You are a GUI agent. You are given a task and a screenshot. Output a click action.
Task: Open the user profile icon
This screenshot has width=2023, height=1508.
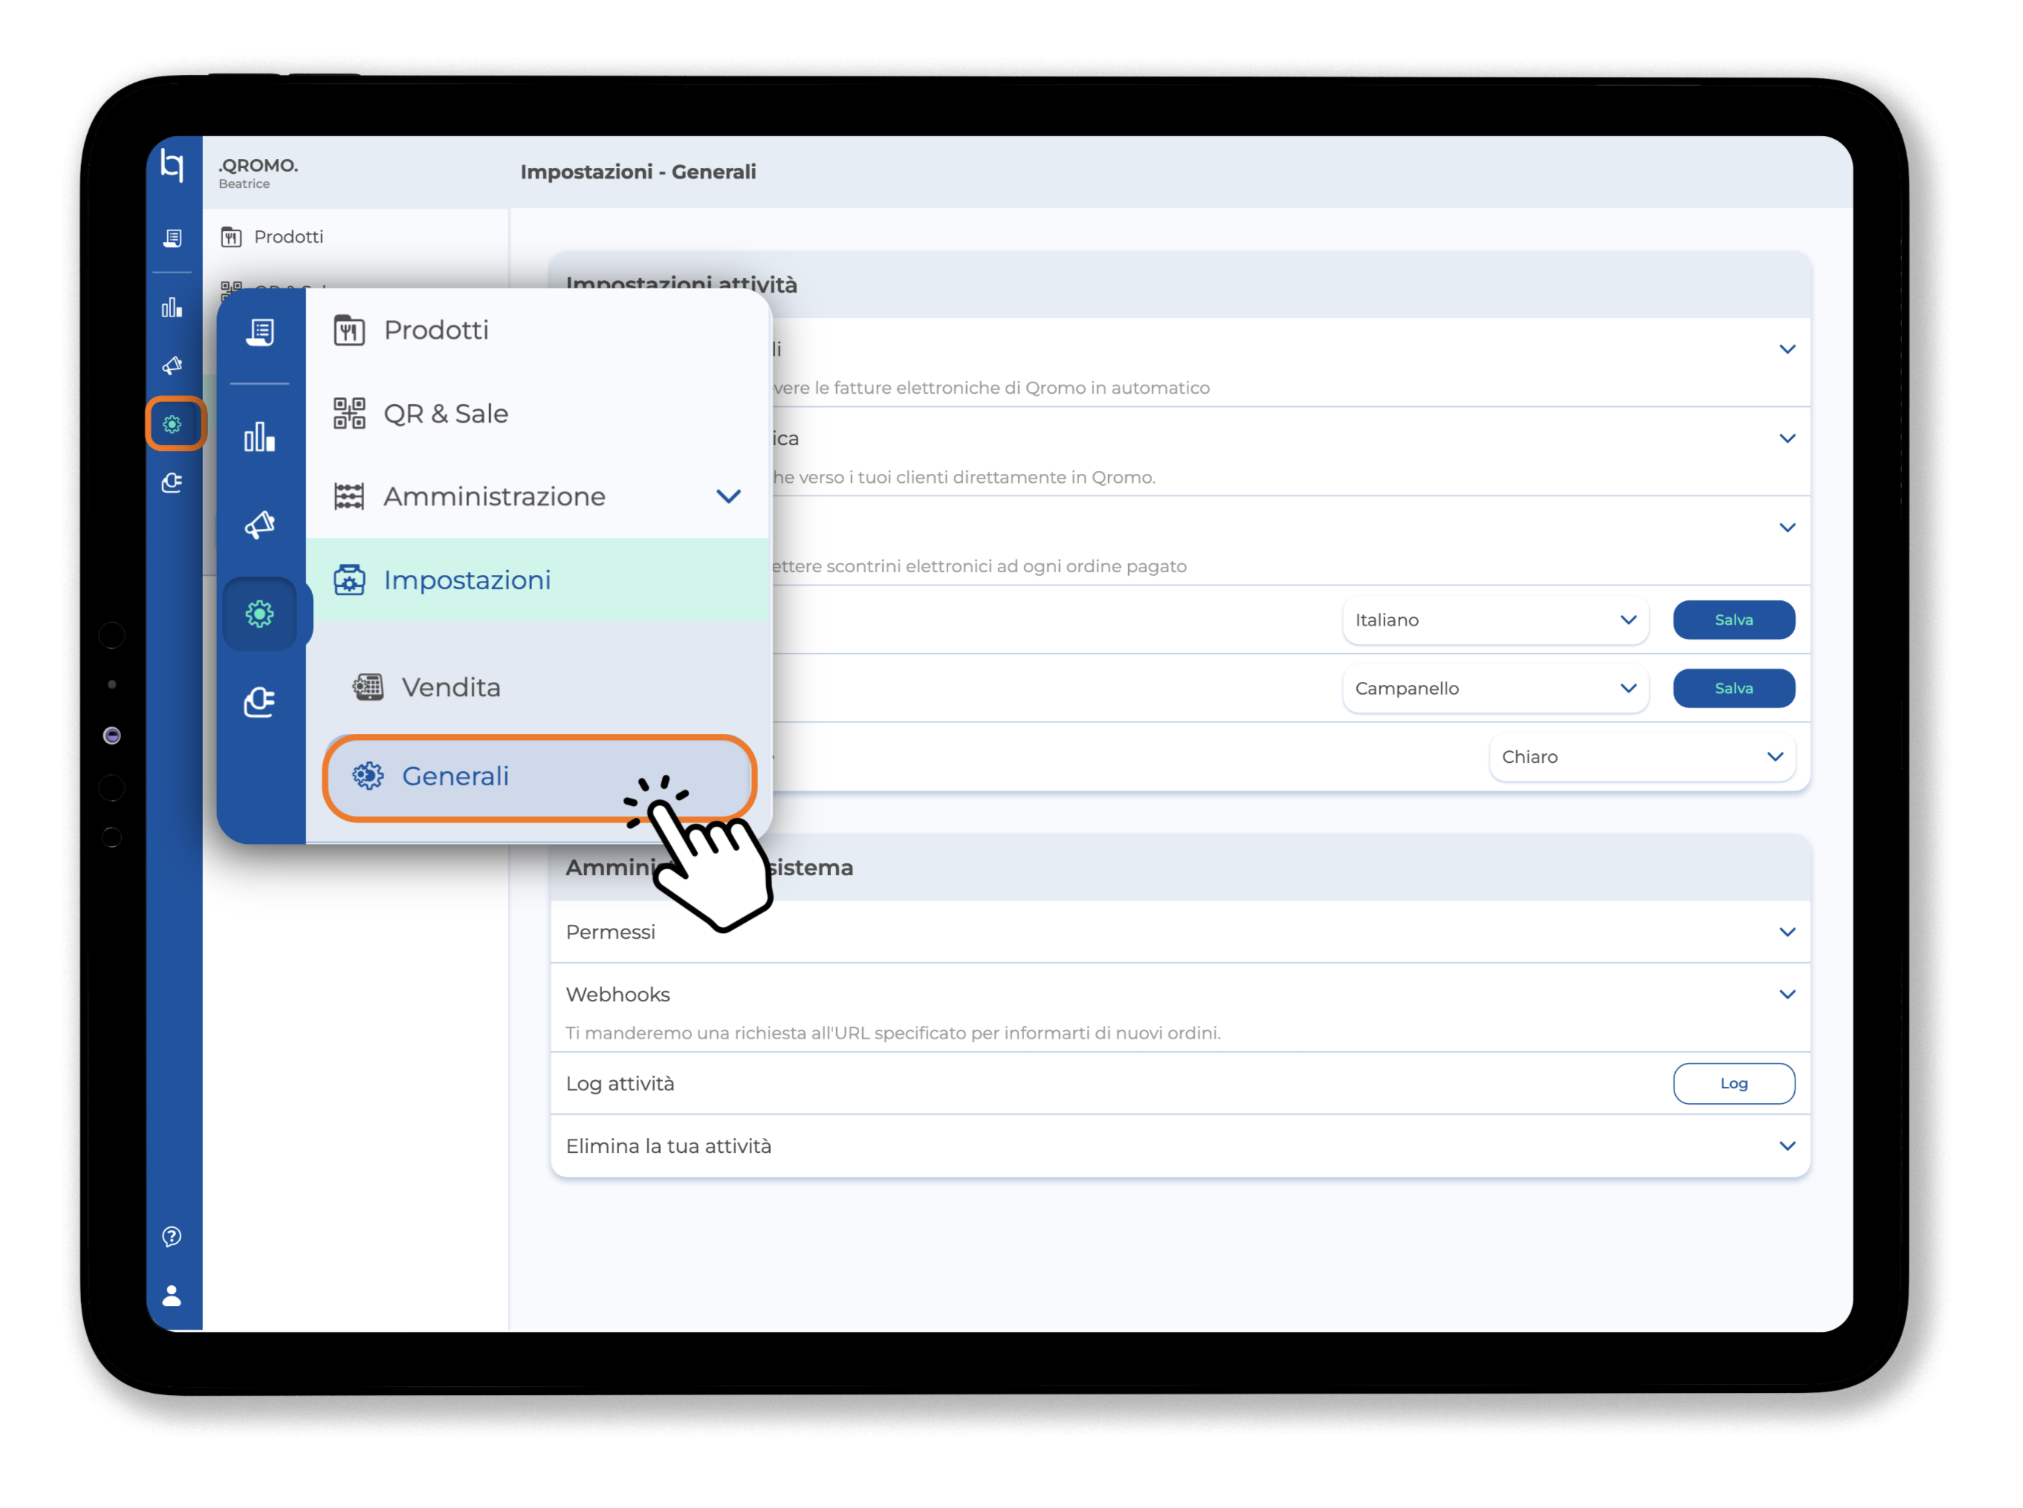(172, 1296)
